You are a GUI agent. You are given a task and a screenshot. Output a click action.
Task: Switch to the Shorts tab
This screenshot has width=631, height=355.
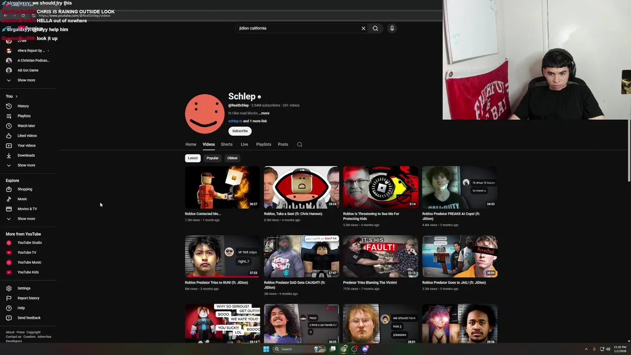point(226,144)
